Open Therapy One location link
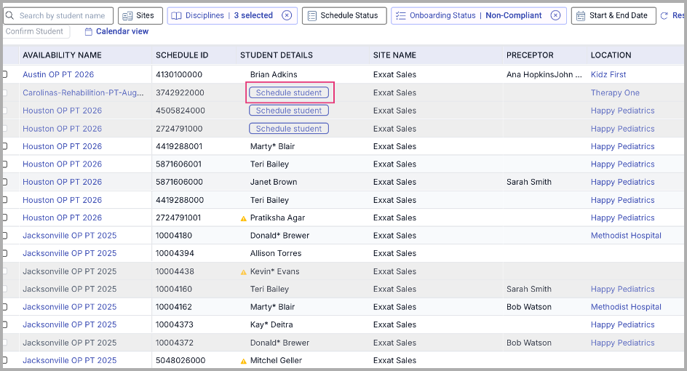 coord(615,93)
